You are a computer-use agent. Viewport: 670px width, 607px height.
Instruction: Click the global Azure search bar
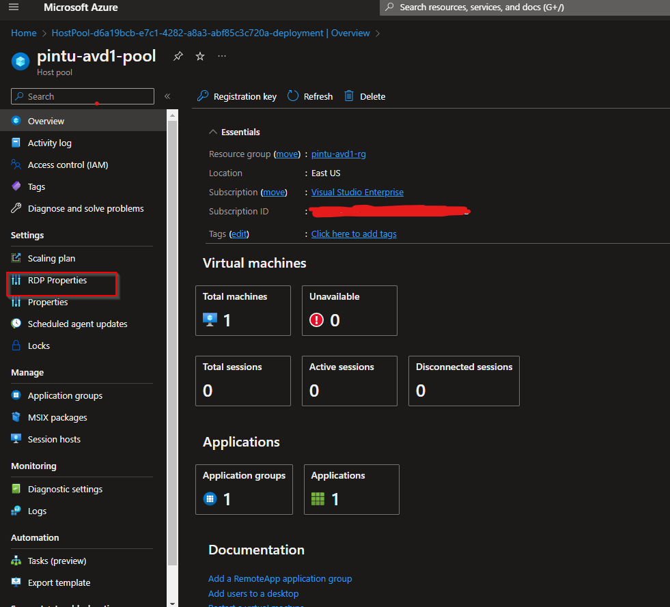coord(525,8)
